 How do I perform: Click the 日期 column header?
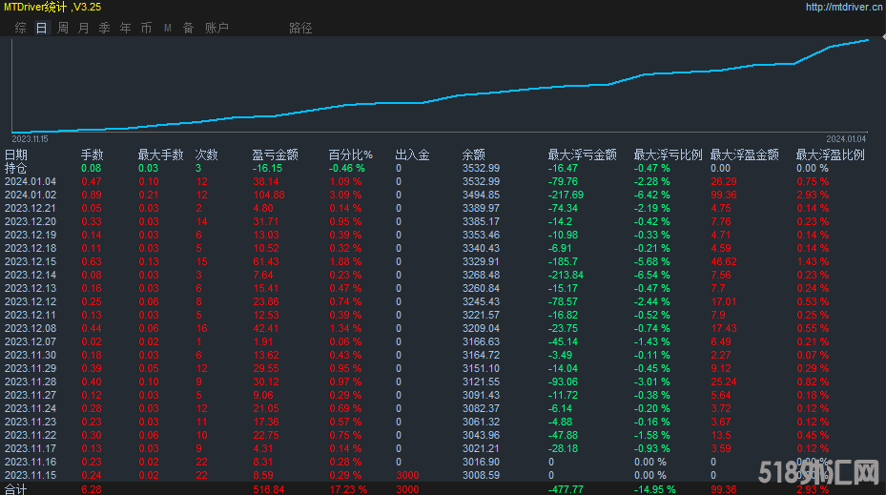[x=16, y=155]
